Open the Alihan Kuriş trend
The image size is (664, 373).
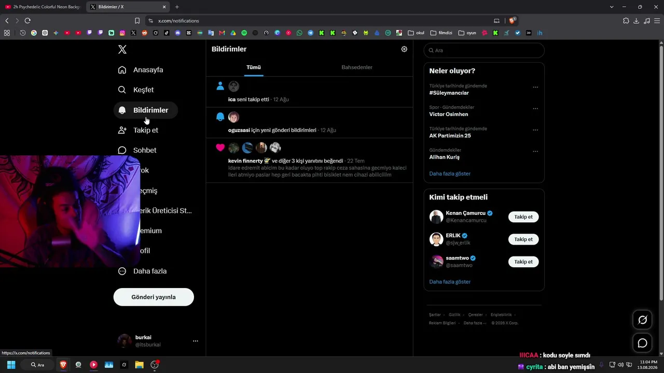pyautogui.click(x=445, y=157)
